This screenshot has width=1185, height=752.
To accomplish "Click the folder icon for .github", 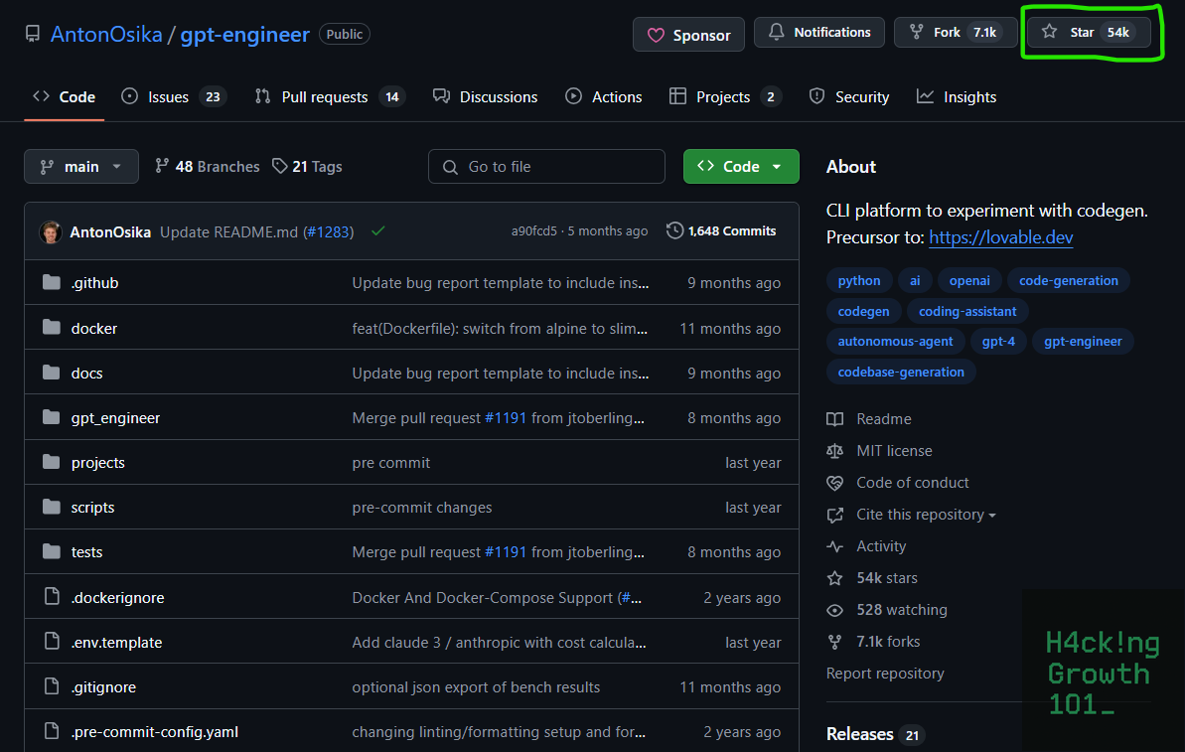I will 52,282.
